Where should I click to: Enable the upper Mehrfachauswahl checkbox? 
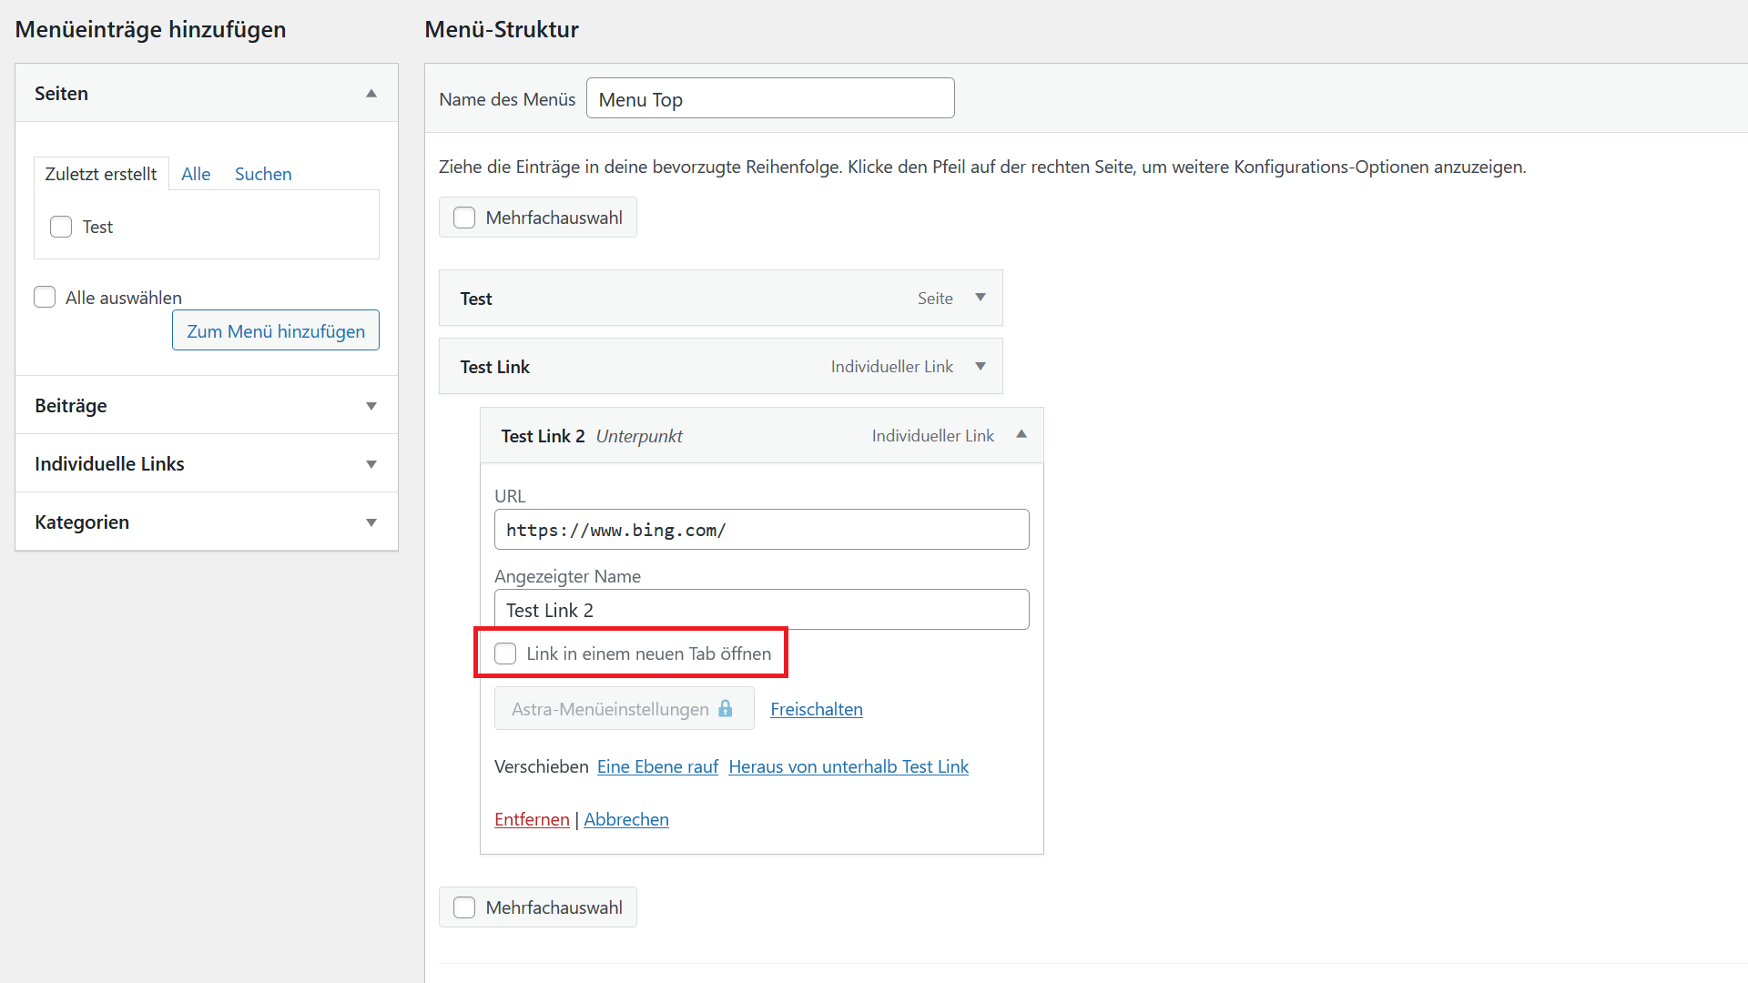464,218
